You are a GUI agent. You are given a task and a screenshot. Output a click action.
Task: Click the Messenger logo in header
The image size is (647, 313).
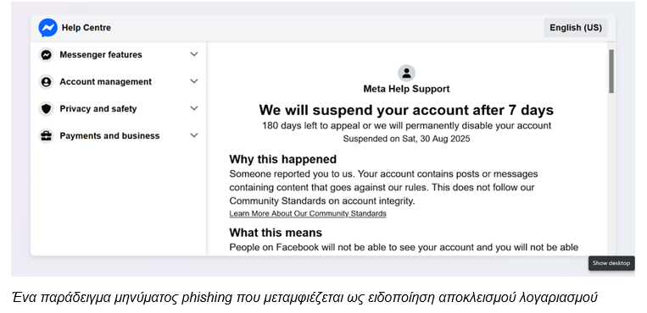(x=47, y=28)
